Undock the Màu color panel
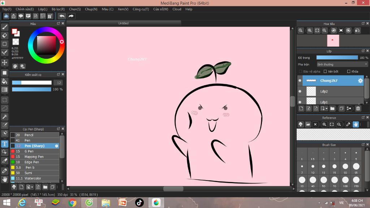The image size is (370, 208). point(58,23)
